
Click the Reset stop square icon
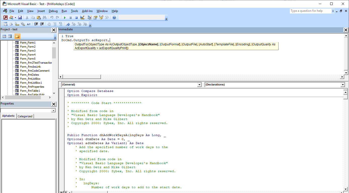pos(76,18)
